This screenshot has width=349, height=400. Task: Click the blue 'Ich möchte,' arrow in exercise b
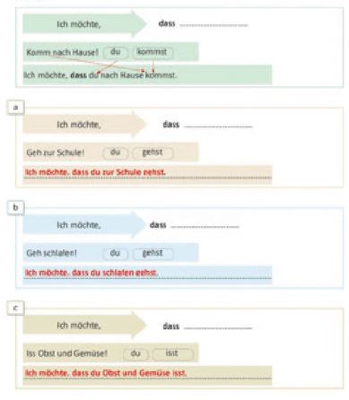84,225
